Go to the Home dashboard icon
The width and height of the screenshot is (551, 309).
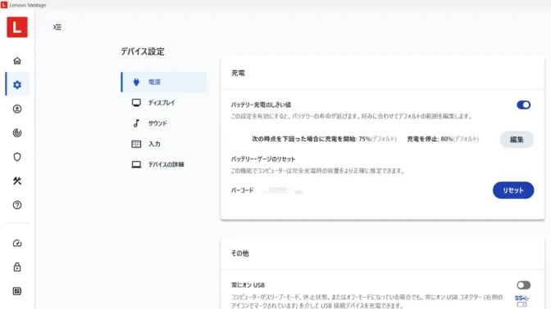pos(17,60)
